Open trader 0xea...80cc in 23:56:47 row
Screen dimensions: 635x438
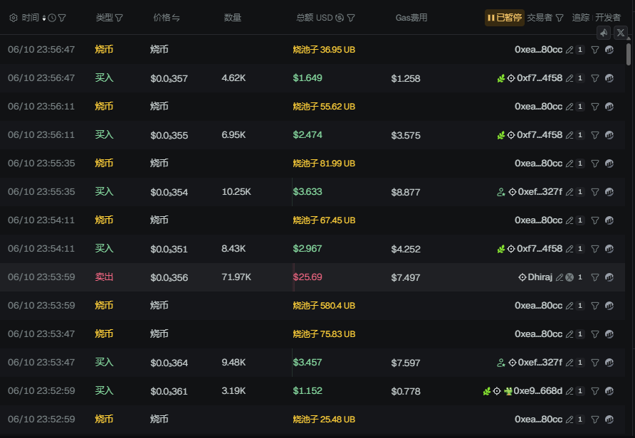point(538,50)
